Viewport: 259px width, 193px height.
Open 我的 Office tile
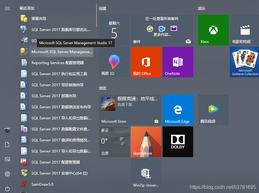click(x=146, y=62)
